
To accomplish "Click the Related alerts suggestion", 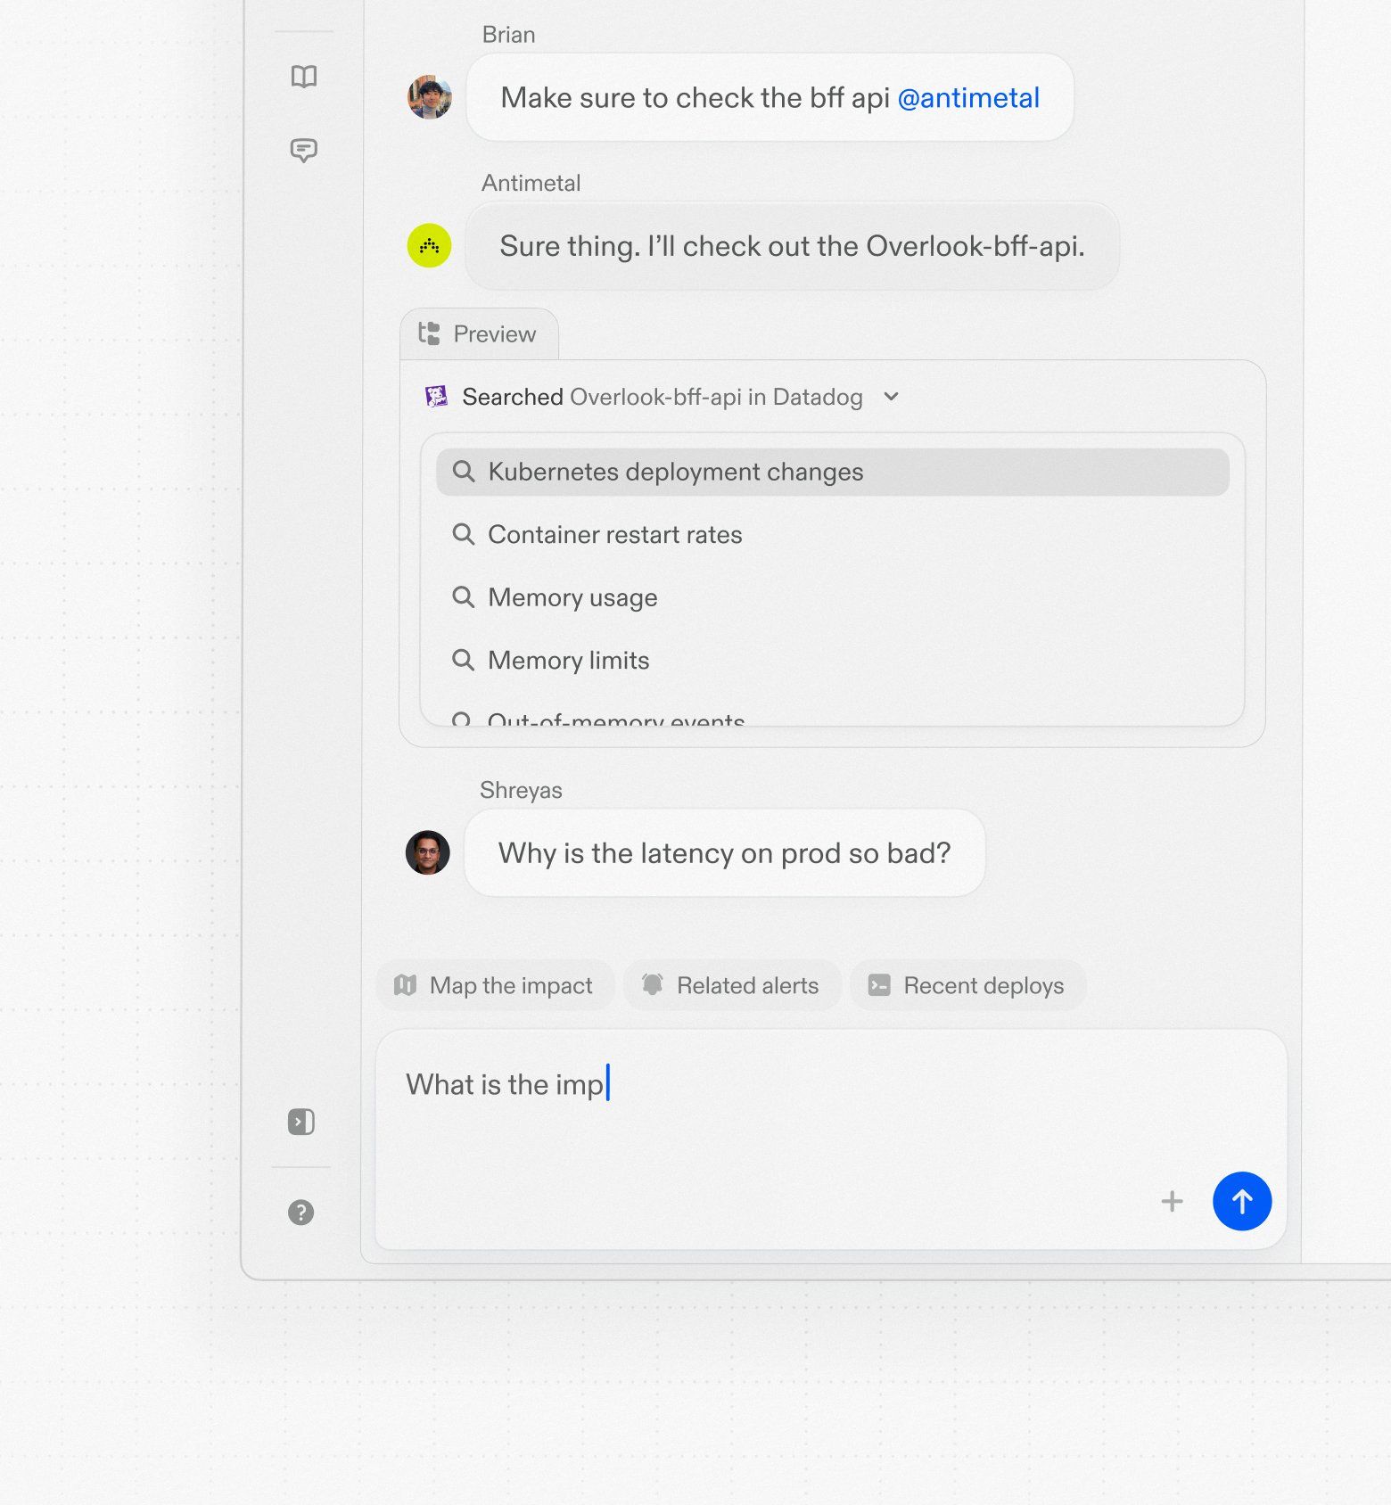I will (x=731, y=985).
